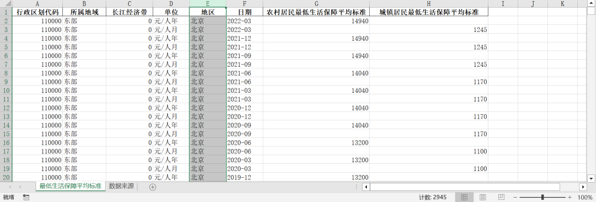The image size is (596, 202).
Task: Click 北京 cell in row 12
Action: (x=207, y=108)
